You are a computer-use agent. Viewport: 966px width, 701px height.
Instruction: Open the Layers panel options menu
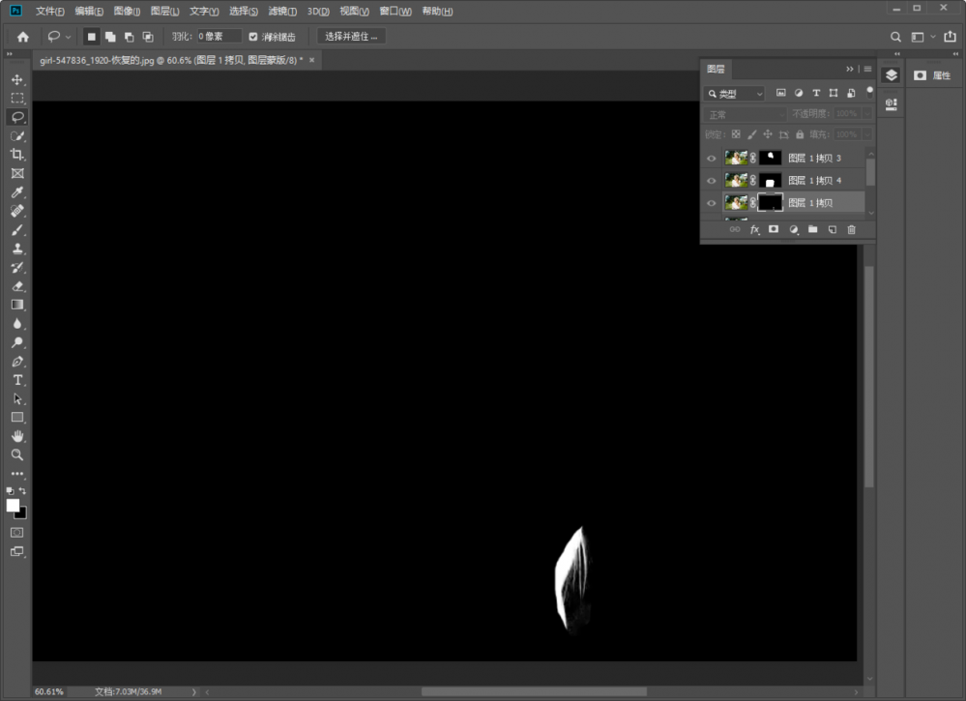[867, 70]
